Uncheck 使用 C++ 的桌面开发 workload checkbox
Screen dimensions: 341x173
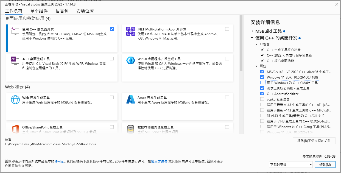pos(111,29)
